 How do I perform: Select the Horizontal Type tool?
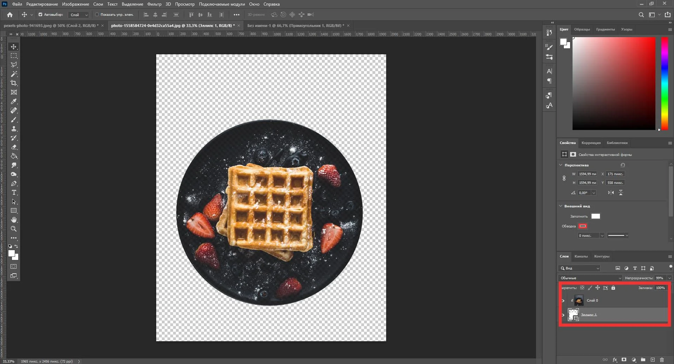14,192
